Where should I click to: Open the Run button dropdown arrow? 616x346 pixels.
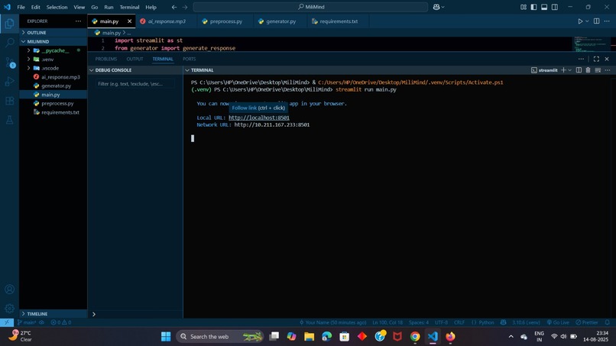[587, 21]
